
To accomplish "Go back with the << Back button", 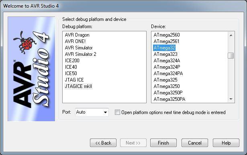I will pyautogui.click(x=103, y=143).
